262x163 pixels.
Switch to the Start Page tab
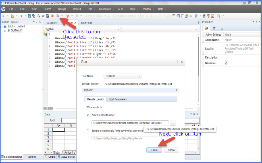point(86,23)
